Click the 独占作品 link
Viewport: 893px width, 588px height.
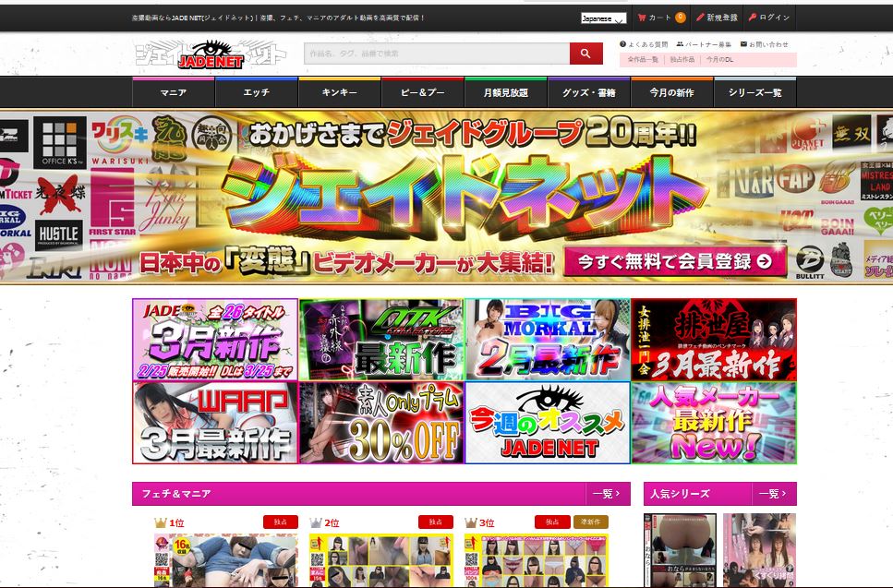click(x=682, y=59)
